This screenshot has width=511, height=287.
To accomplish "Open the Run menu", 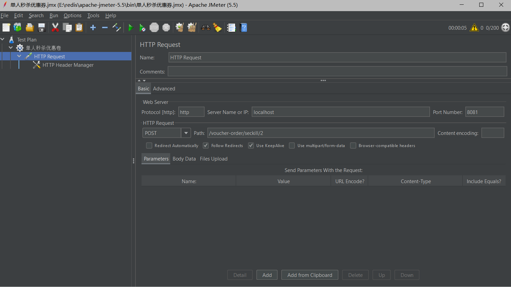I will pyautogui.click(x=54, y=16).
